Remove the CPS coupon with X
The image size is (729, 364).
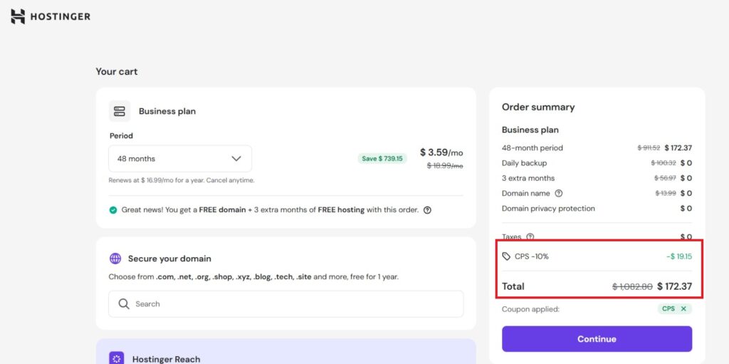[x=683, y=308]
